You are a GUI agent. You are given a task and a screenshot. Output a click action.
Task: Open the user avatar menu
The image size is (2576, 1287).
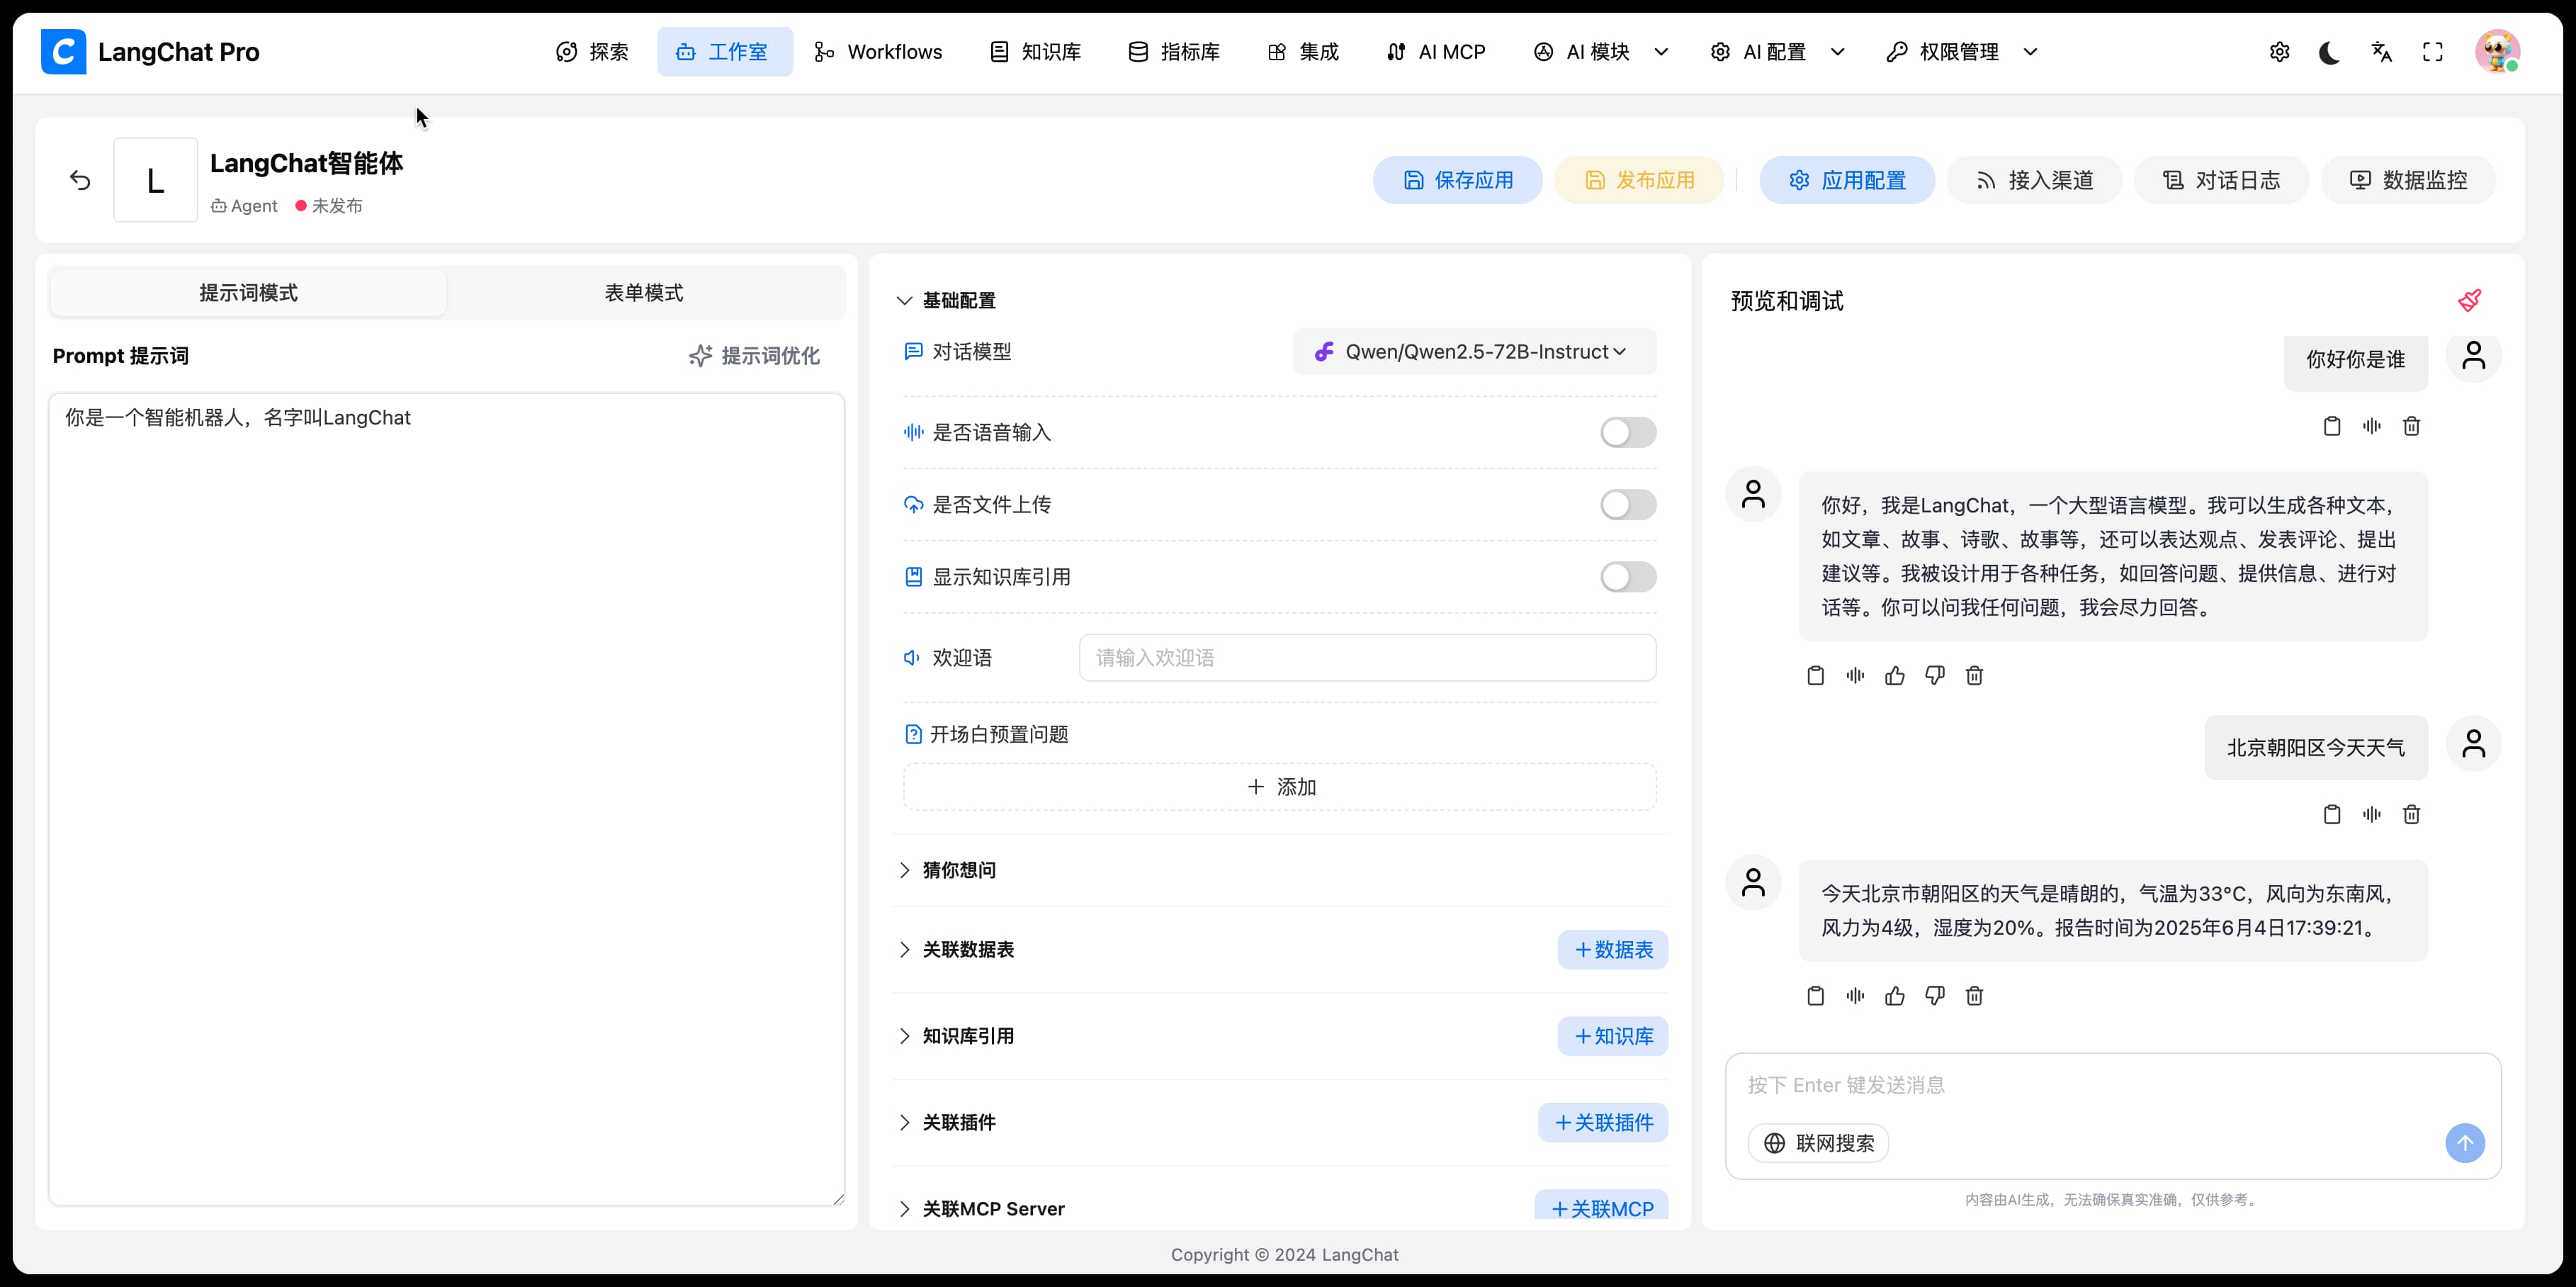coord(2497,52)
